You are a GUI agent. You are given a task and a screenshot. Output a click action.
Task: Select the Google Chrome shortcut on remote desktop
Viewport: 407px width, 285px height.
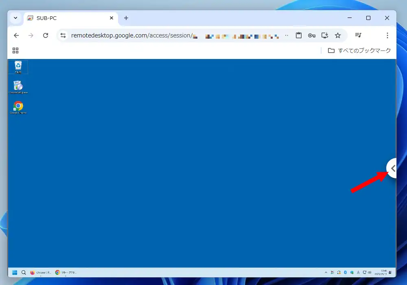[x=18, y=107]
